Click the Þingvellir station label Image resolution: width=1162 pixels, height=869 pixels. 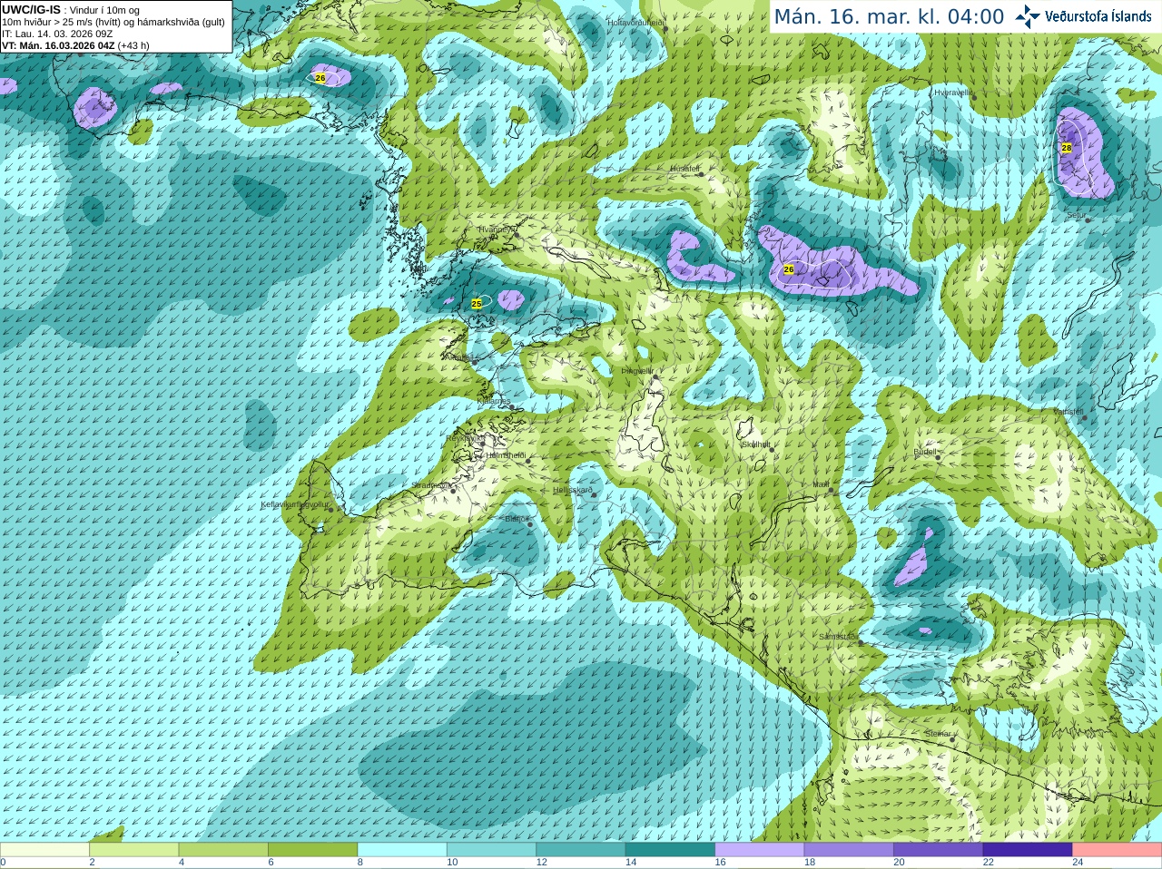637,371
